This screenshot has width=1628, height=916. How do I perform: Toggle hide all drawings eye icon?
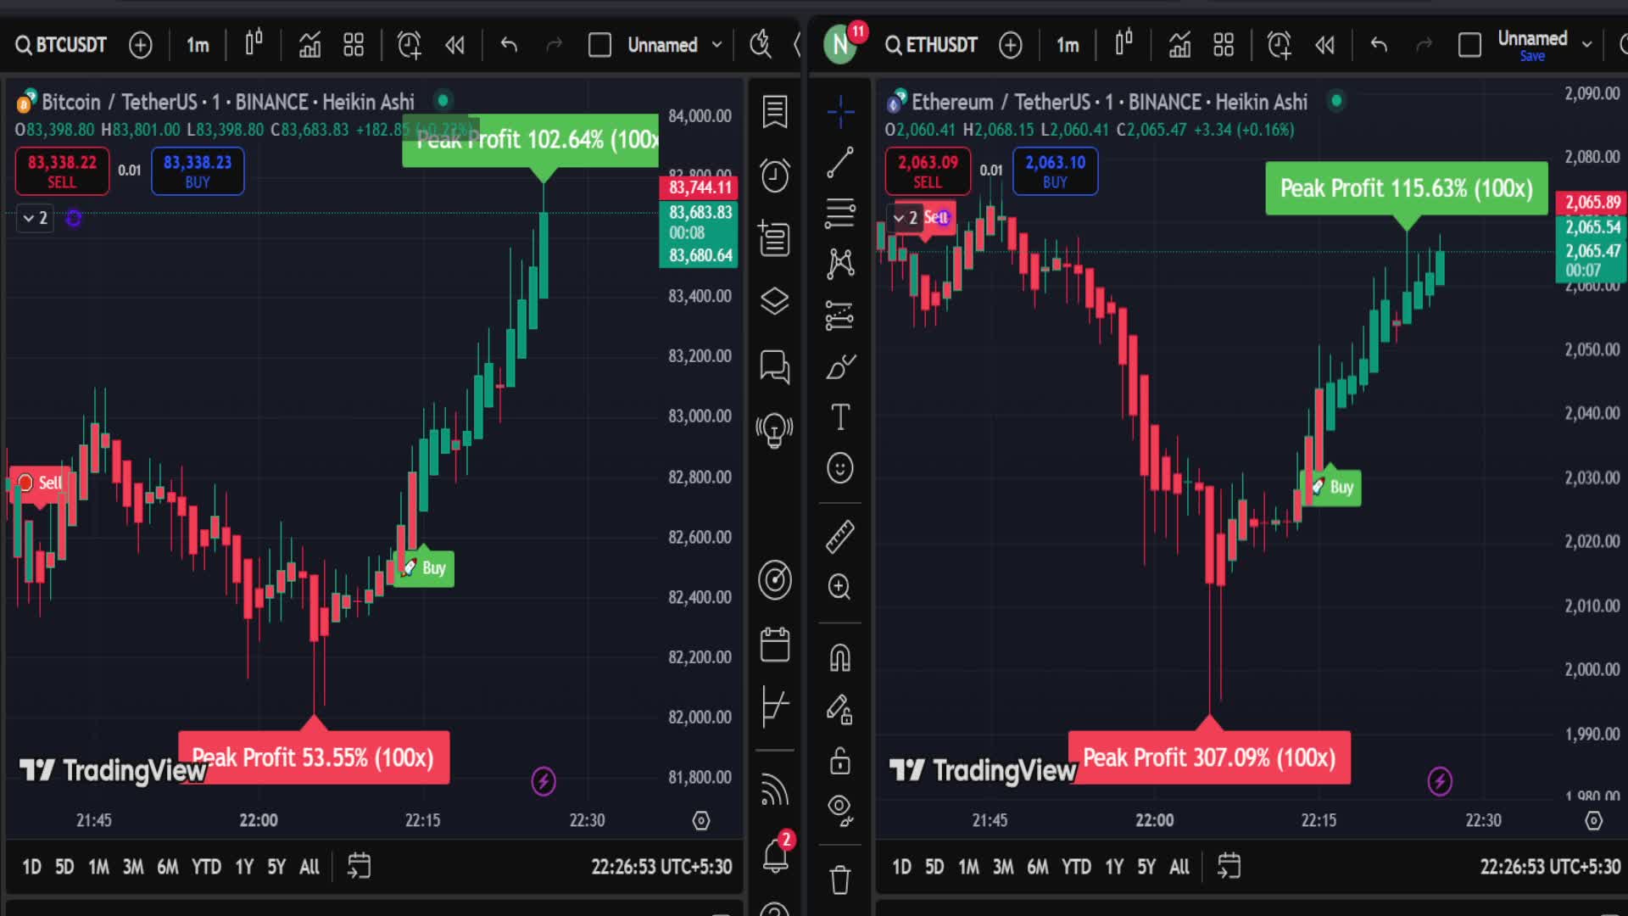[840, 811]
